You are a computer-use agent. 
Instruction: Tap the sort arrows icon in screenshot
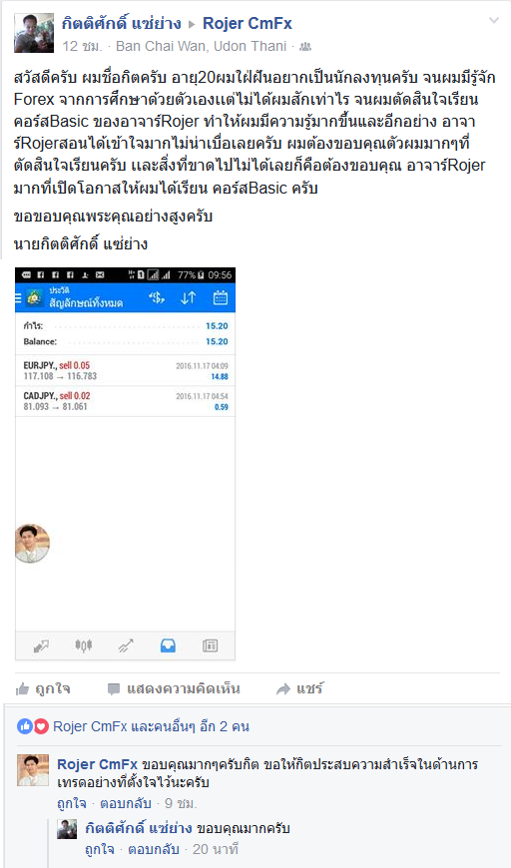pyautogui.click(x=189, y=298)
